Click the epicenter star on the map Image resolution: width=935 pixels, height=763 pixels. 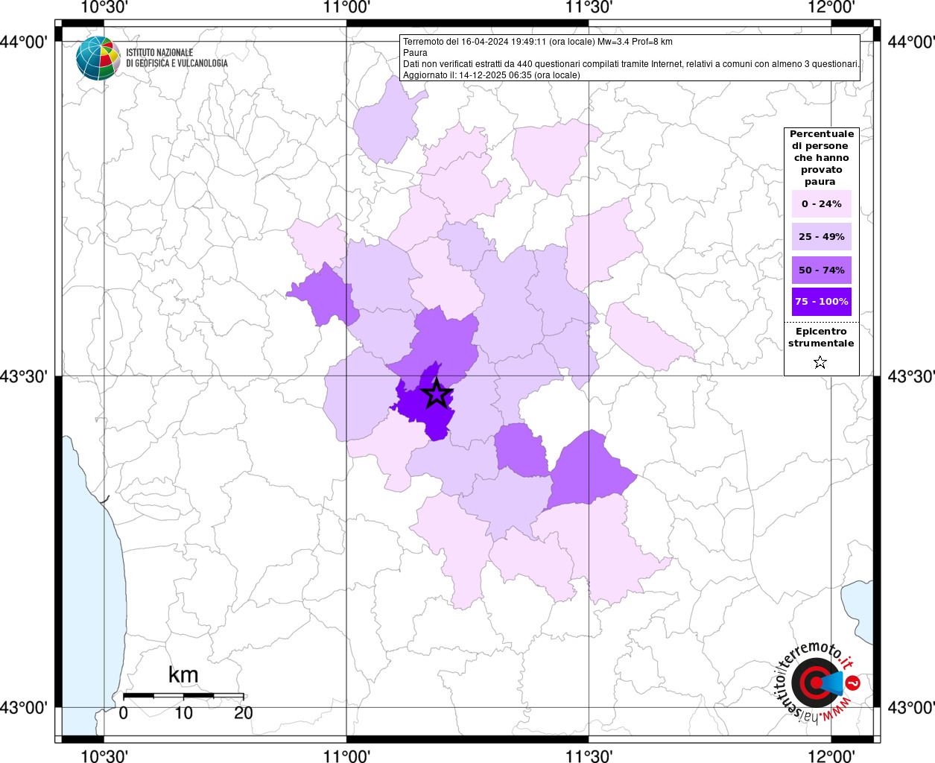point(437,394)
